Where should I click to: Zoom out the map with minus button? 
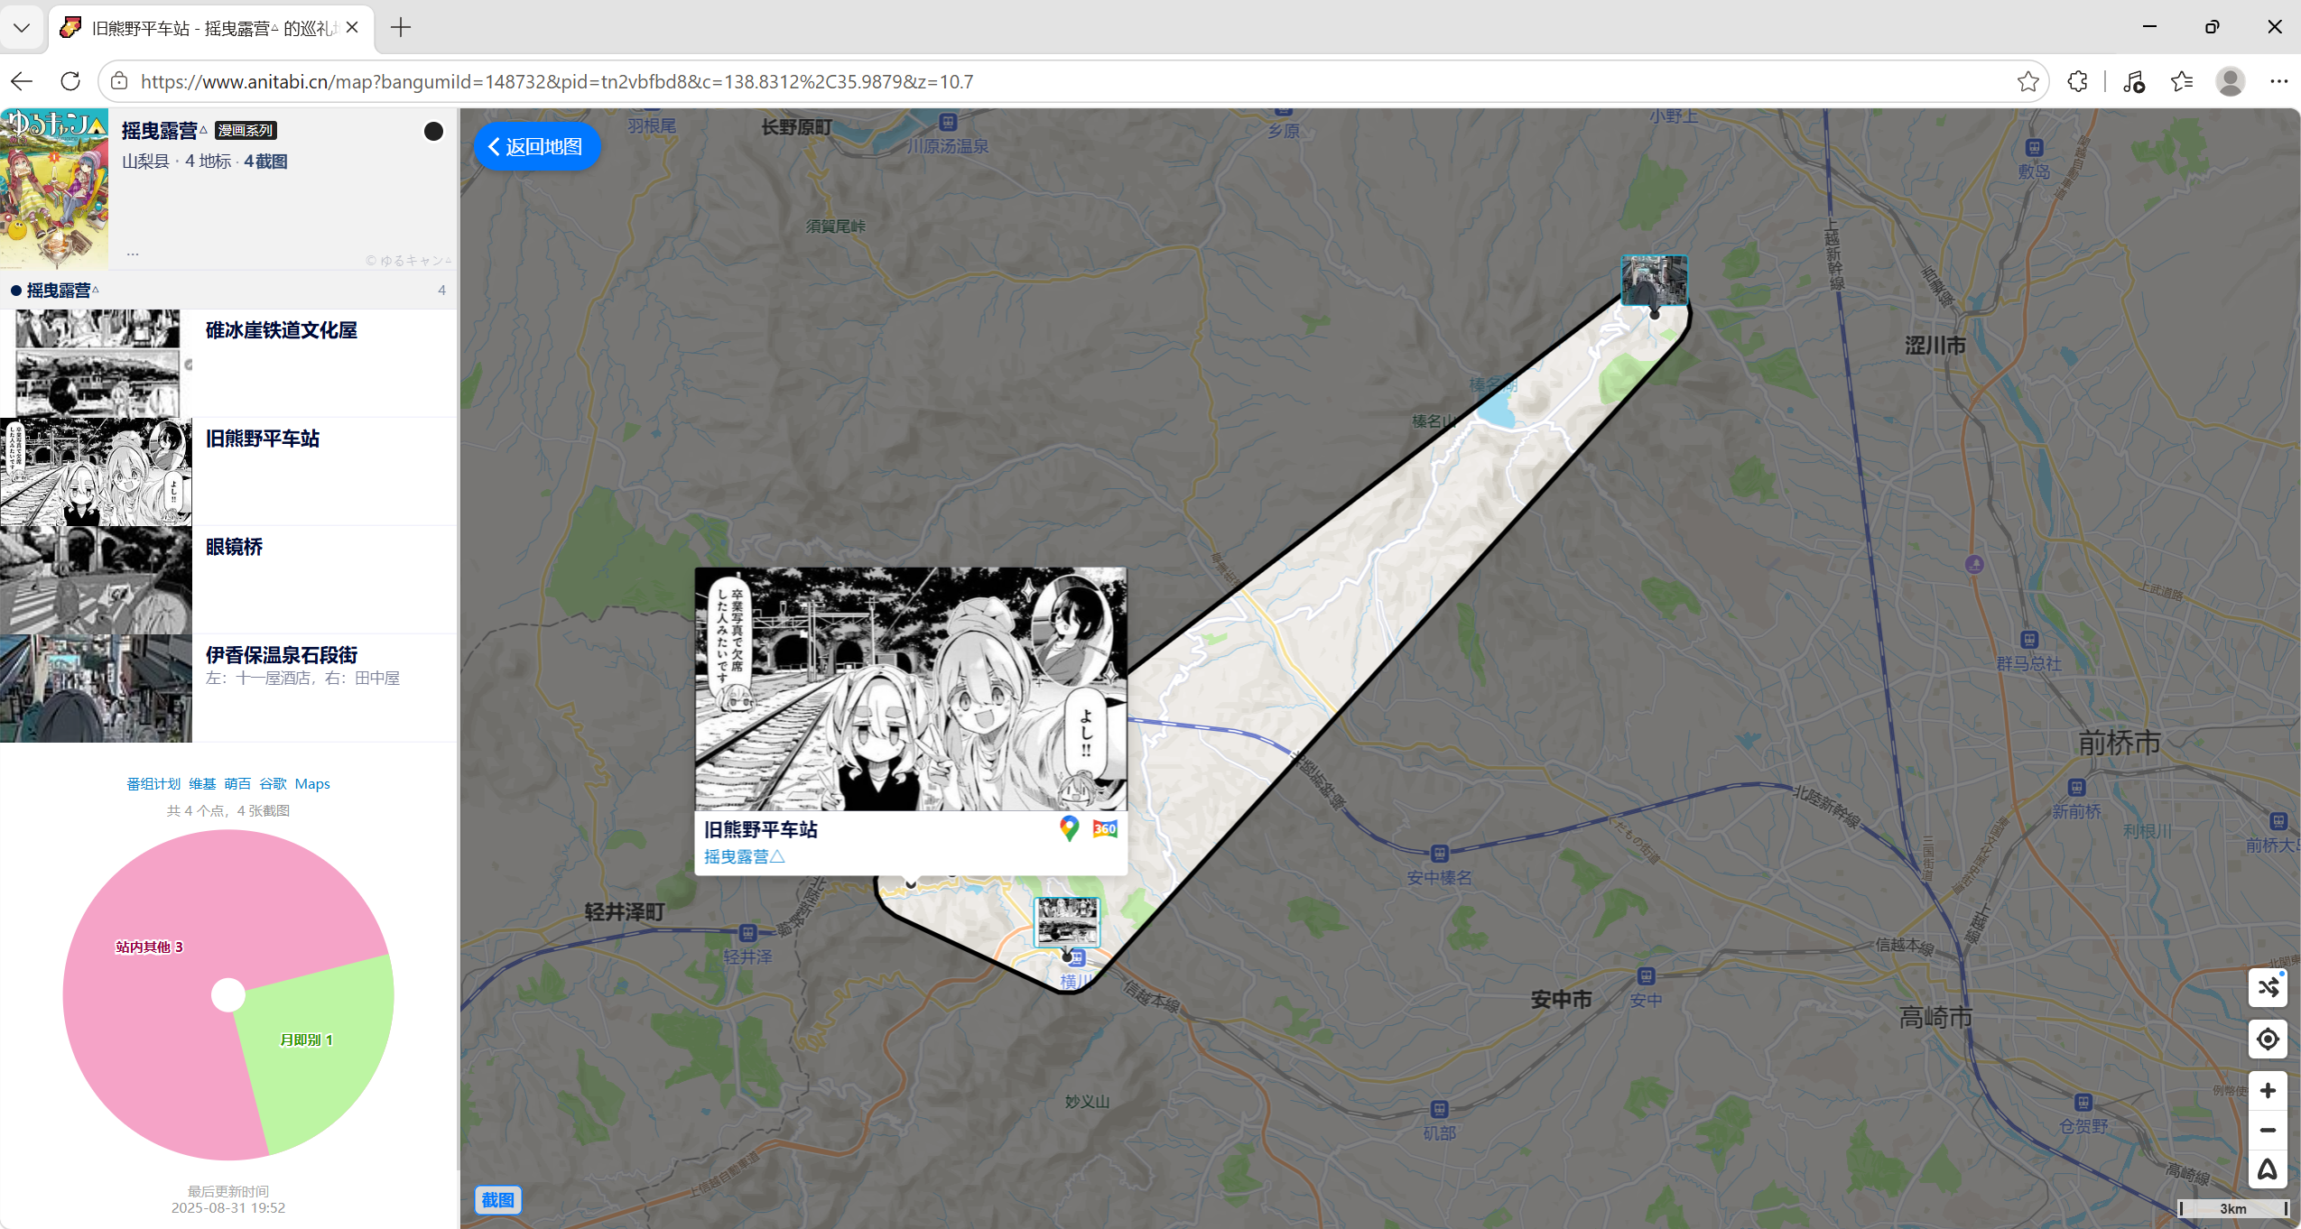point(2268,1131)
